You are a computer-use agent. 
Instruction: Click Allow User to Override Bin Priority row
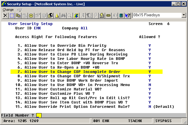(x=65, y=46)
